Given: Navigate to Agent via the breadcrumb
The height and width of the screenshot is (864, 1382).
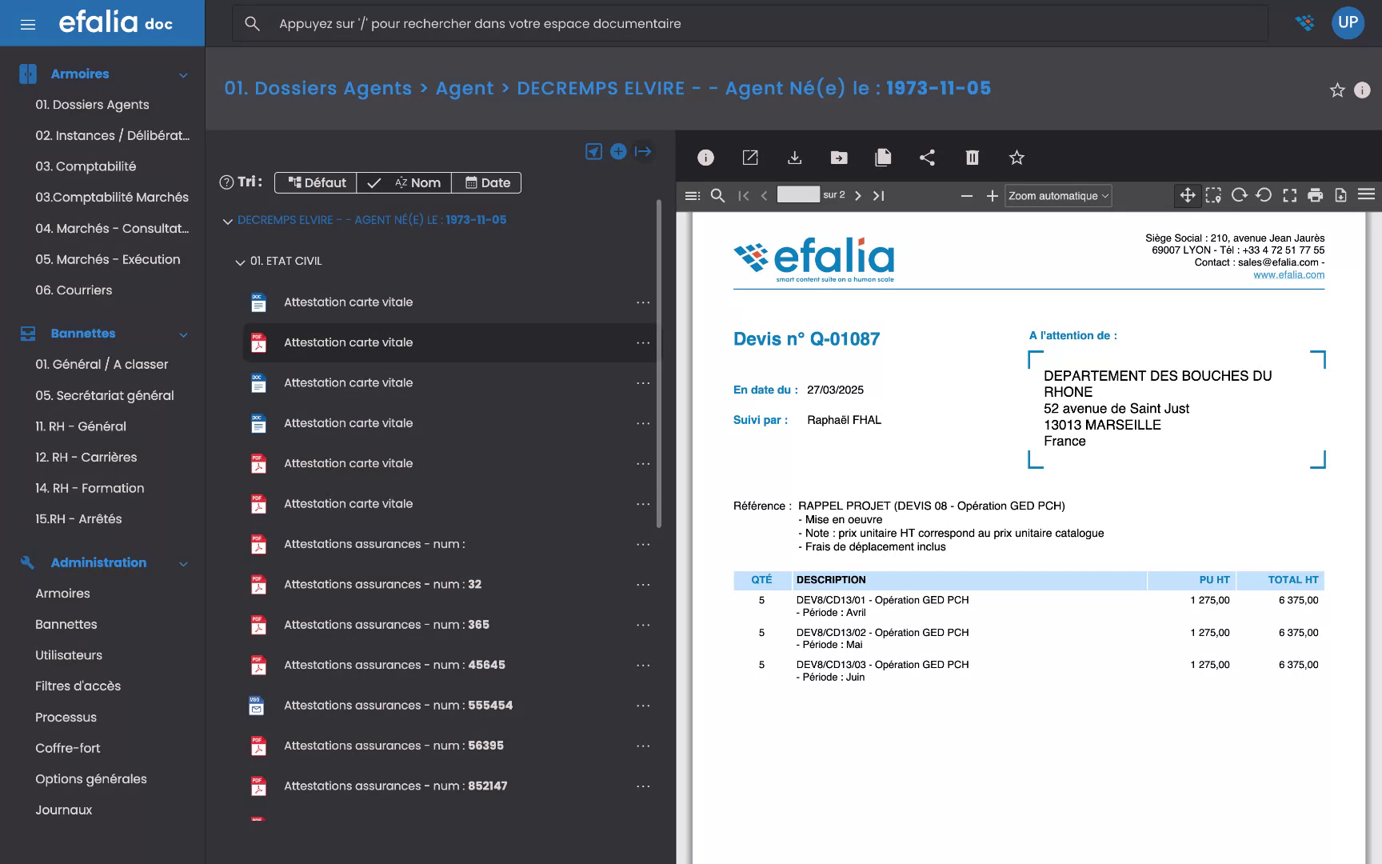Looking at the screenshot, I should [465, 88].
